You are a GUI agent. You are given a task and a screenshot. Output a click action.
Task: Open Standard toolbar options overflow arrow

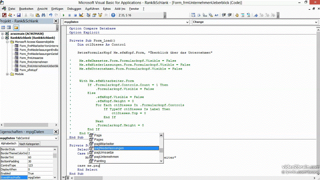[x=165, y=15]
